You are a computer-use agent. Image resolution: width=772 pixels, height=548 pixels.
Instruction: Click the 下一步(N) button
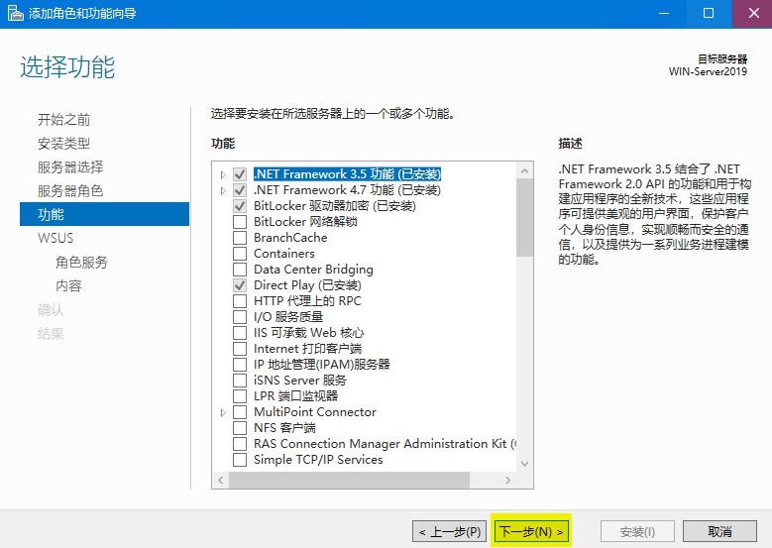[x=531, y=532]
